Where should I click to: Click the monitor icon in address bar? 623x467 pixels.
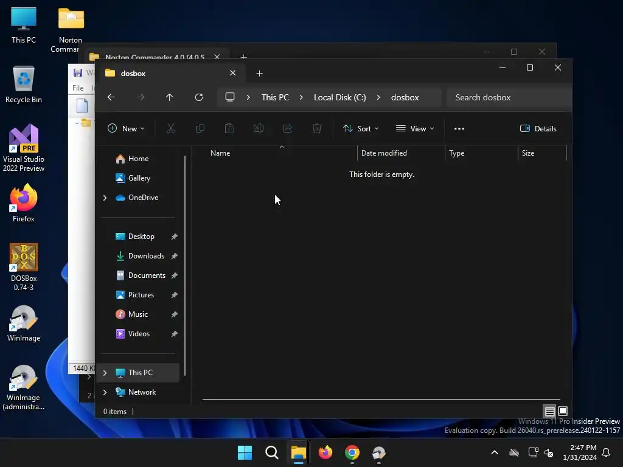229,97
